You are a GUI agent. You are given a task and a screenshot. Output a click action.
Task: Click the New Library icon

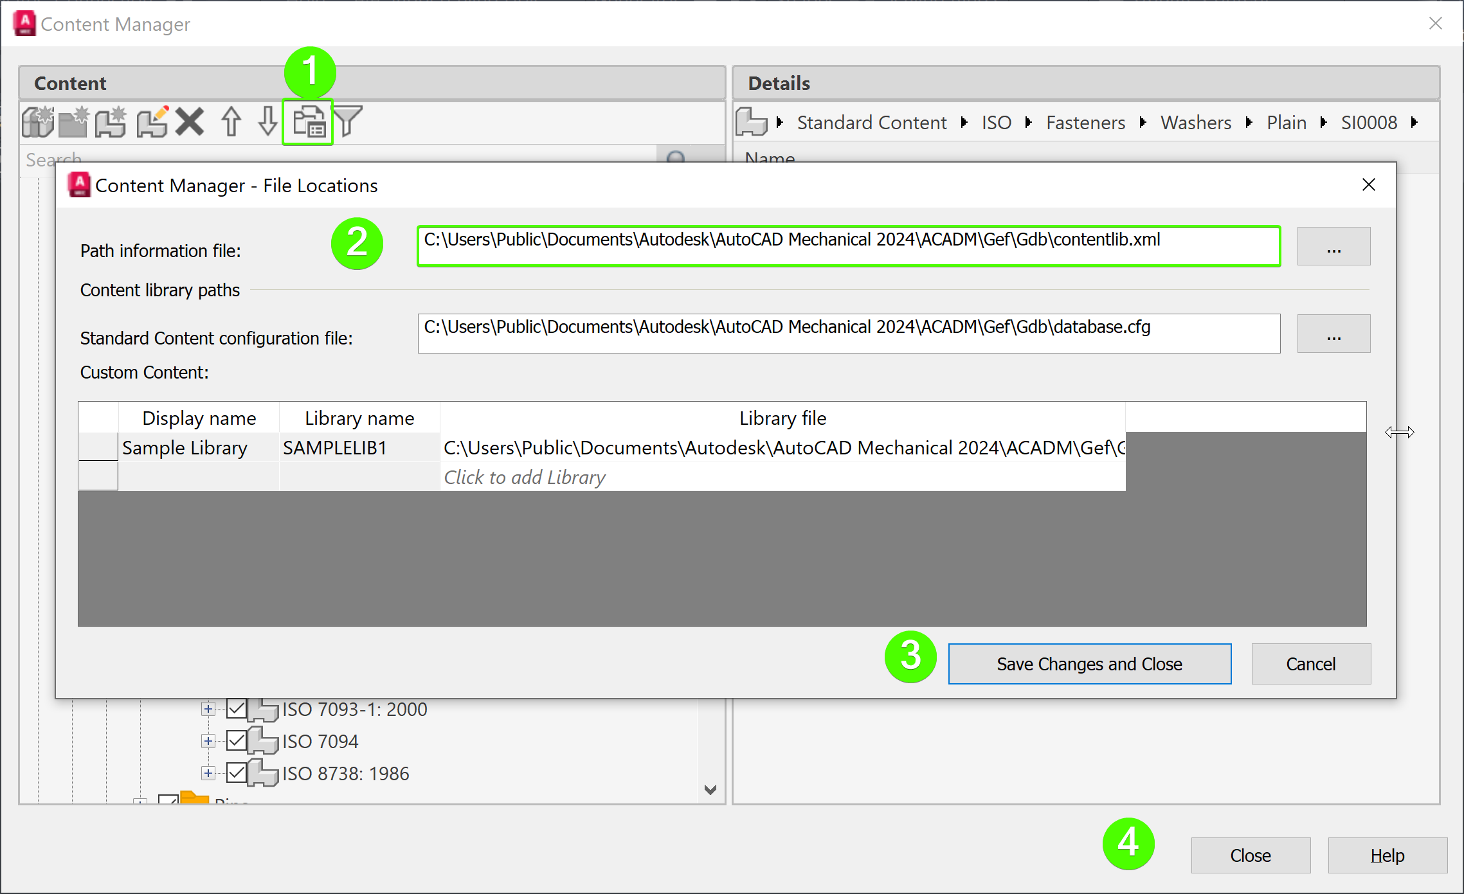(38, 121)
